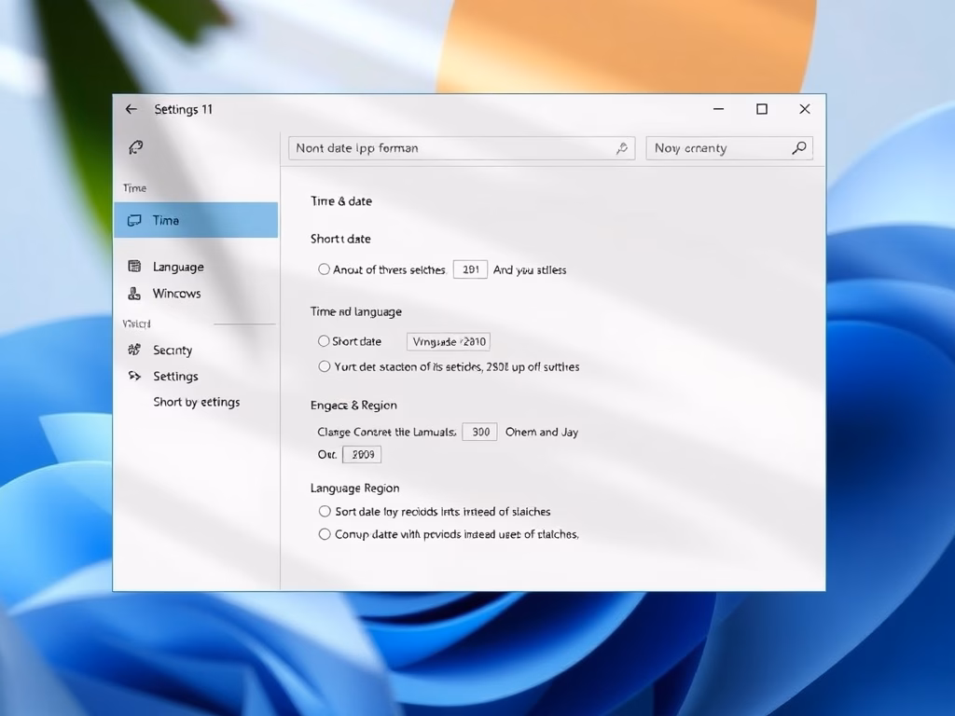The height and width of the screenshot is (716, 955).
Task: Click the '2009' box next to Ouc.
Action: (362, 454)
